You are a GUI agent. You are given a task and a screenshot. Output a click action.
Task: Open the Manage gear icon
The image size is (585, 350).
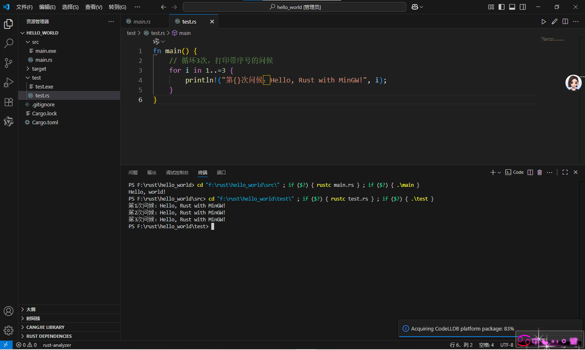[x=8, y=330]
